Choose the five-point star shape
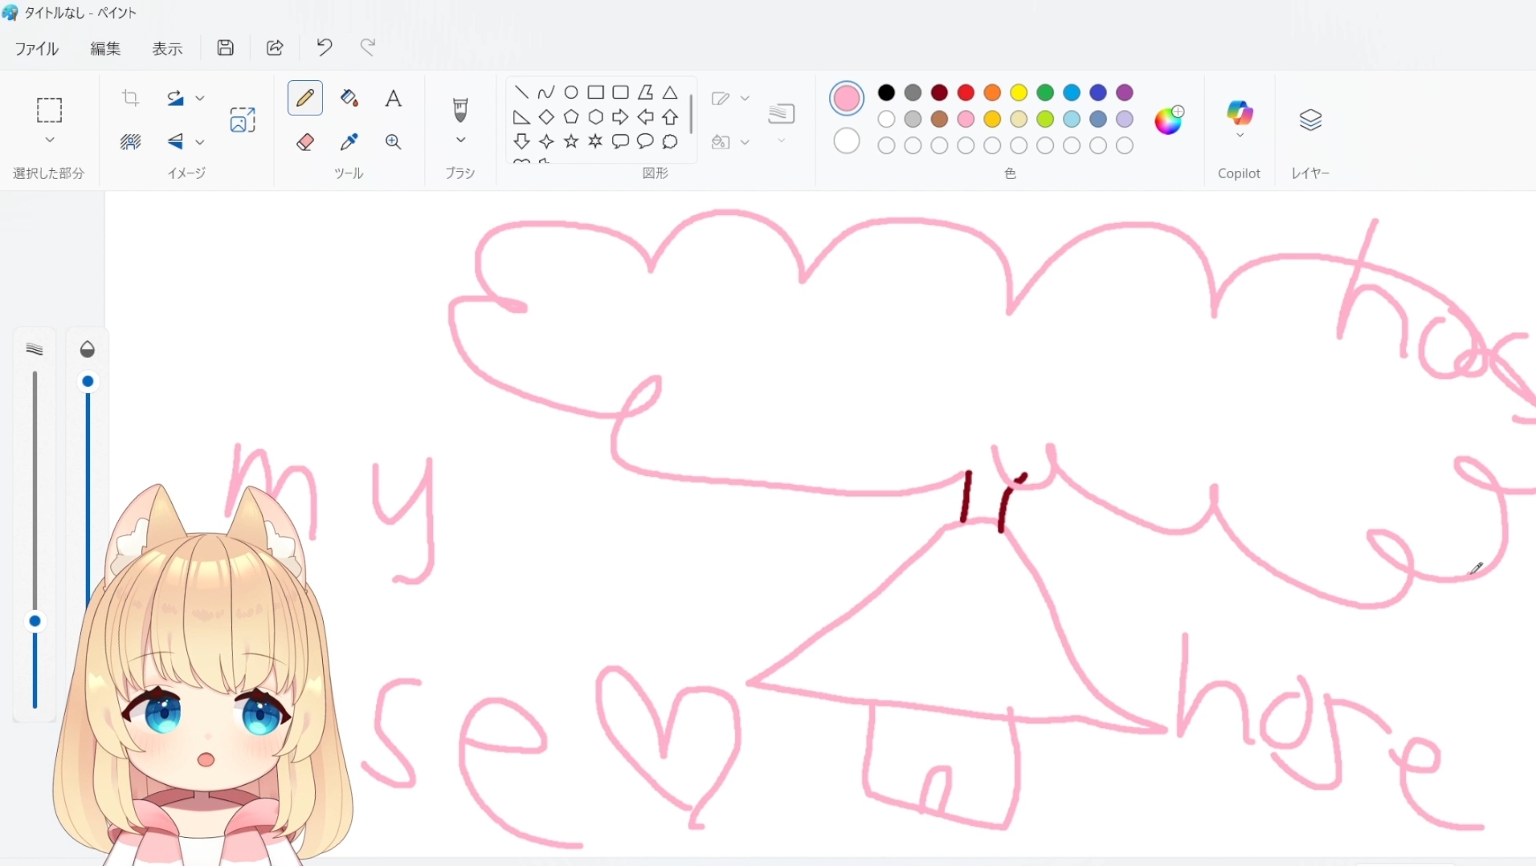 [x=571, y=142]
